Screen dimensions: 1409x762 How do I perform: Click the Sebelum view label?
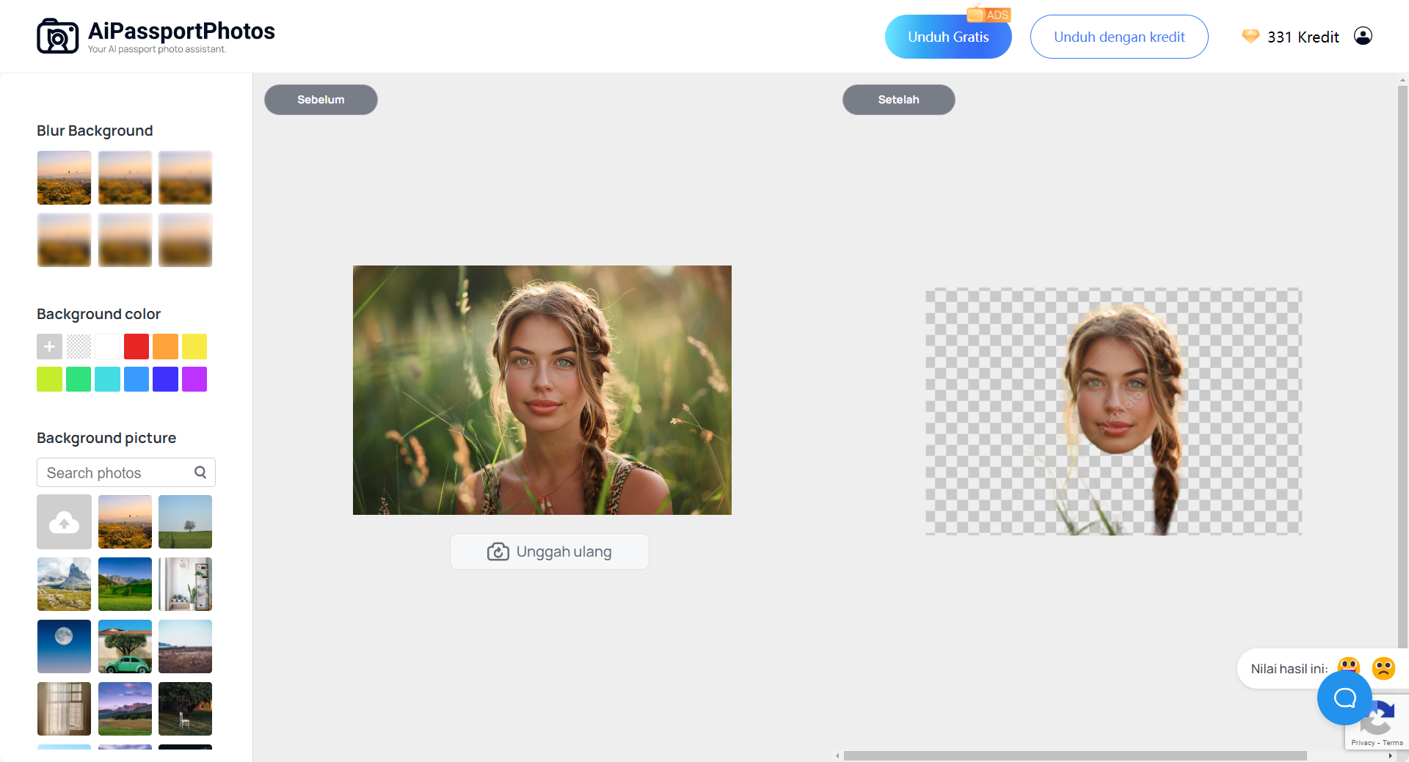[x=320, y=99]
